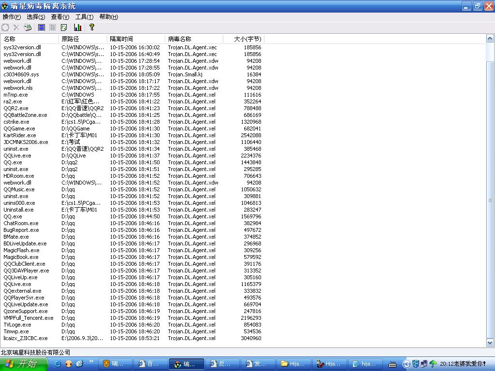Select the licaizx_ZJICBC.exe row
The height and width of the screenshot is (371, 495).
click(x=132, y=338)
